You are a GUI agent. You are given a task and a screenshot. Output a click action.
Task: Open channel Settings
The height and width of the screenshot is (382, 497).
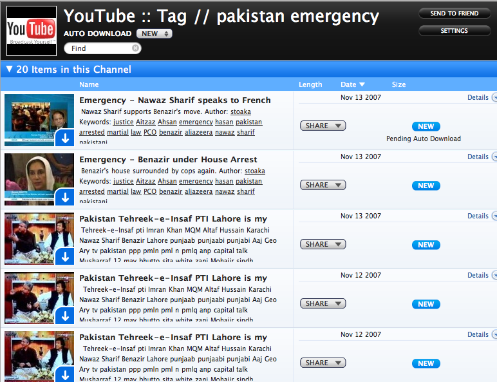point(455,31)
